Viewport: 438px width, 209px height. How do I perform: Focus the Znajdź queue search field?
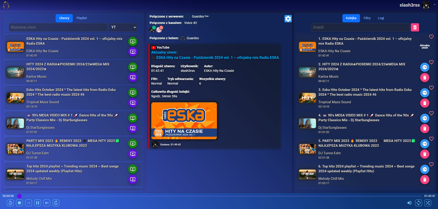coord(360,27)
